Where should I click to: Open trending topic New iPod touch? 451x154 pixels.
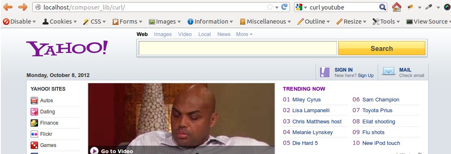pyautogui.click(x=381, y=143)
